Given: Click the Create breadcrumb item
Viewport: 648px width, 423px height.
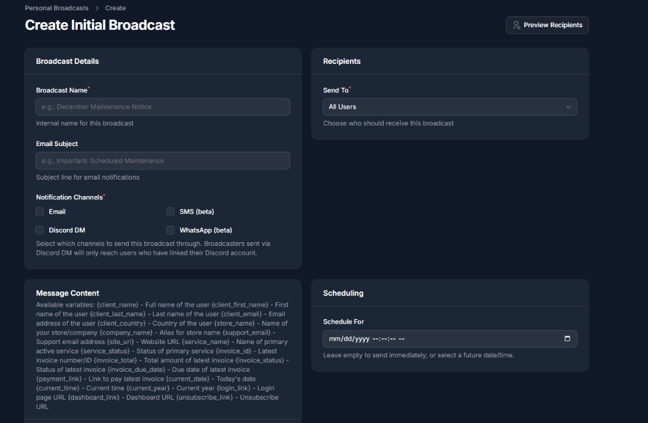Looking at the screenshot, I should [x=115, y=8].
